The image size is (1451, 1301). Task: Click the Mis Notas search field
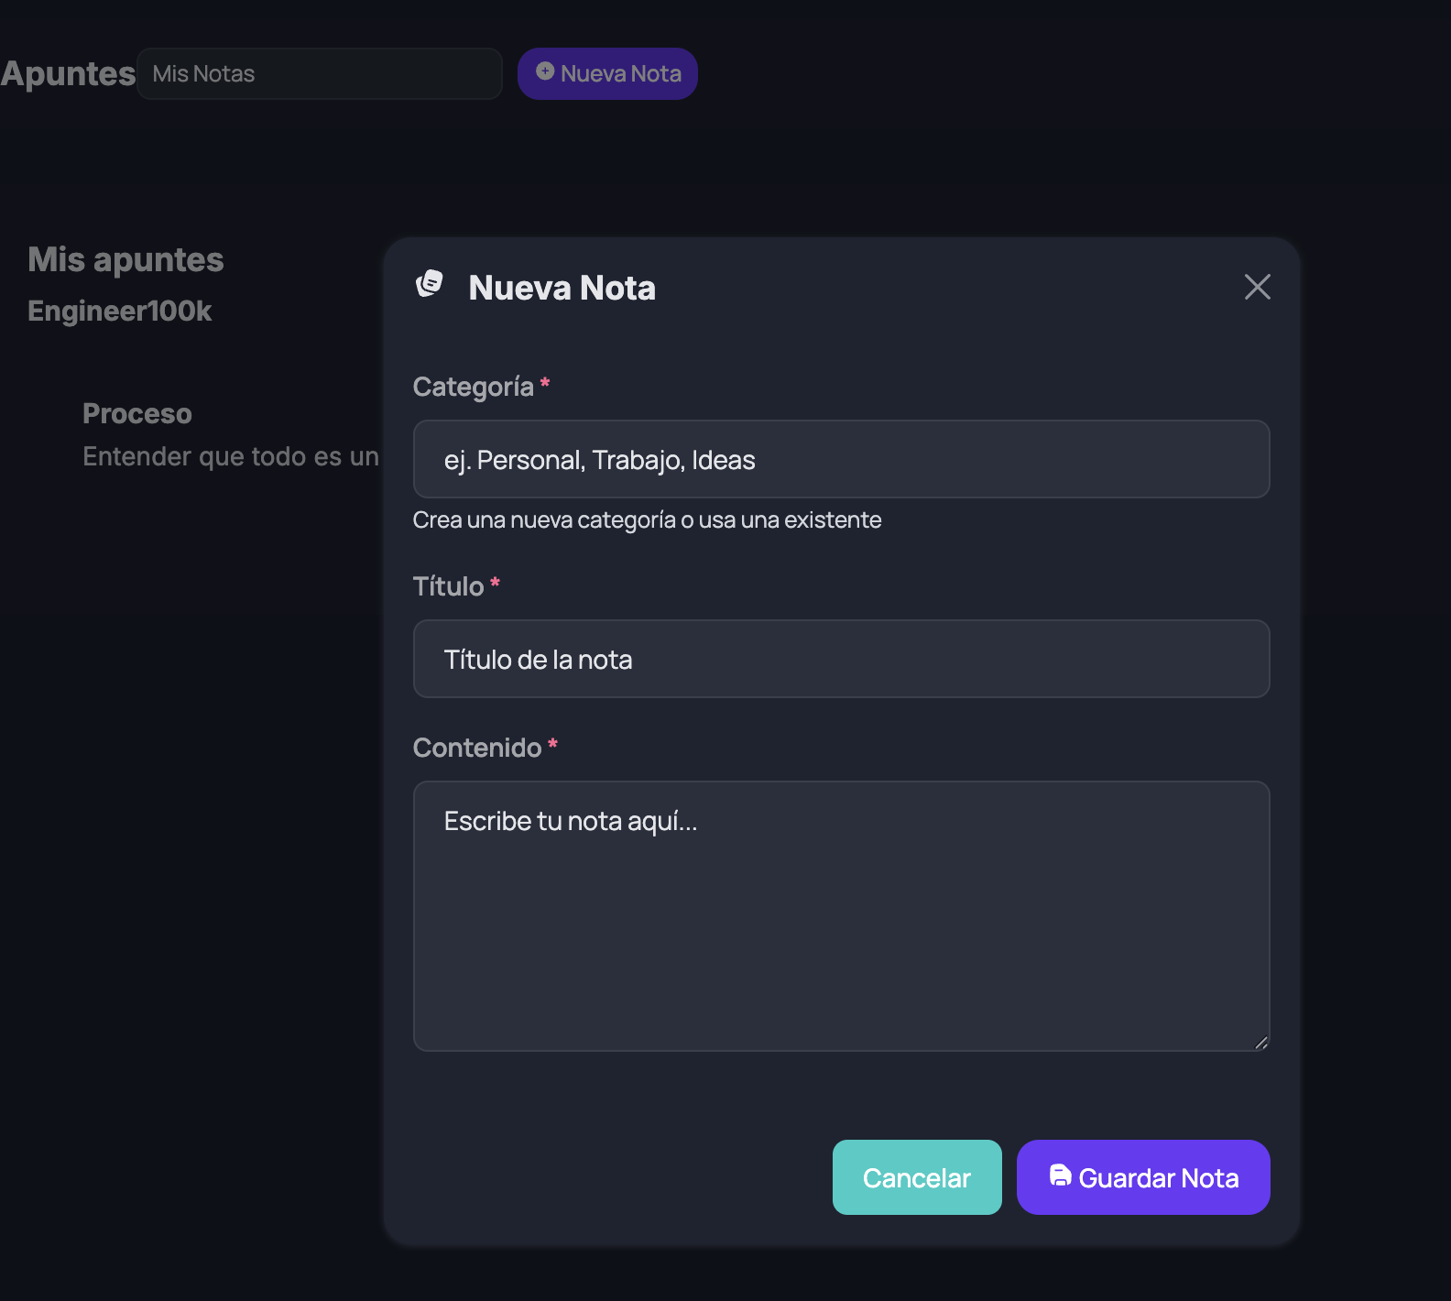coord(319,73)
